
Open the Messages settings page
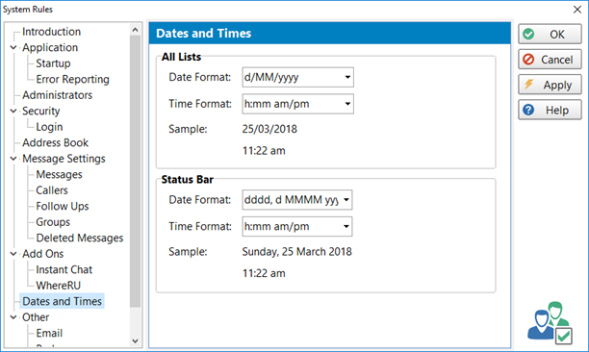(x=59, y=174)
